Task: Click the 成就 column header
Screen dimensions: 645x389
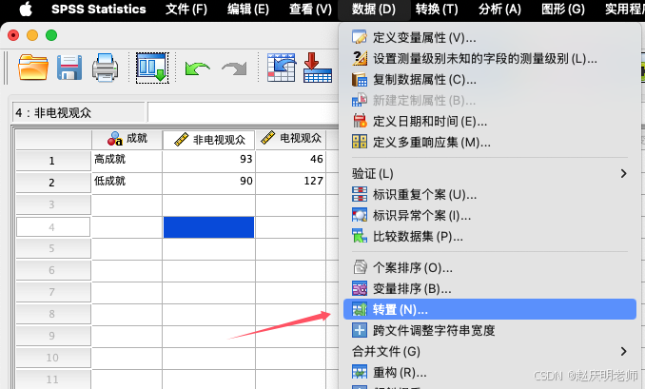Action: point(127,140)
